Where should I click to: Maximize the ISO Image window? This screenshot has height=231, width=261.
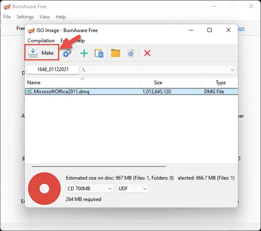click(210, 30)
